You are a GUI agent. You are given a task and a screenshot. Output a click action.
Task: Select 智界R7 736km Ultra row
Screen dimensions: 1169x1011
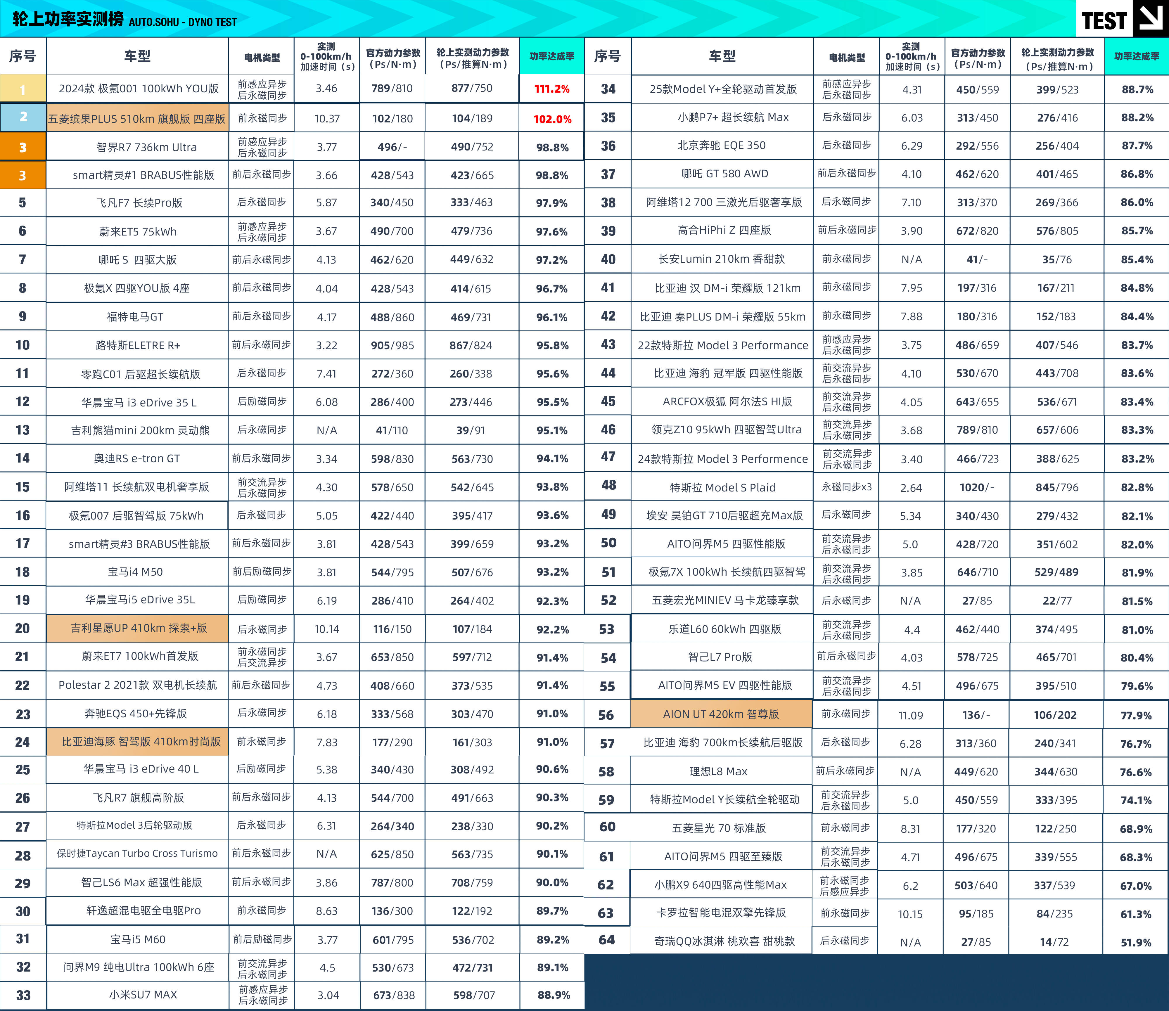tap(292, 147)
